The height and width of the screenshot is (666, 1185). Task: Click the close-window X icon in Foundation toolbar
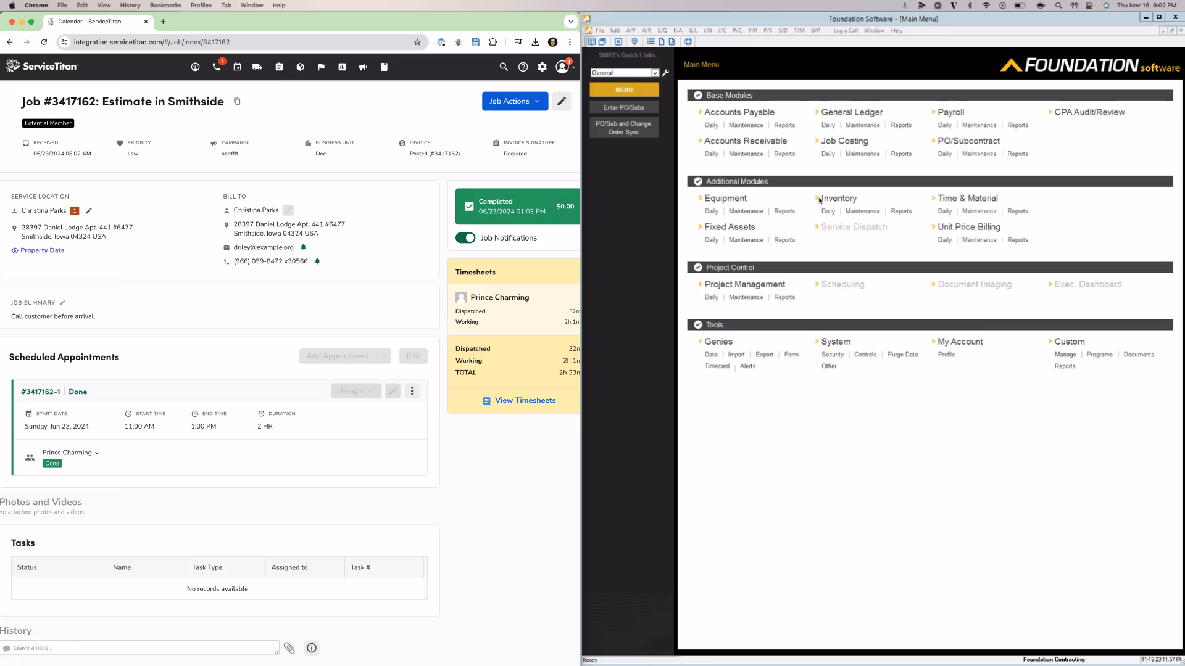click(618, 42)
